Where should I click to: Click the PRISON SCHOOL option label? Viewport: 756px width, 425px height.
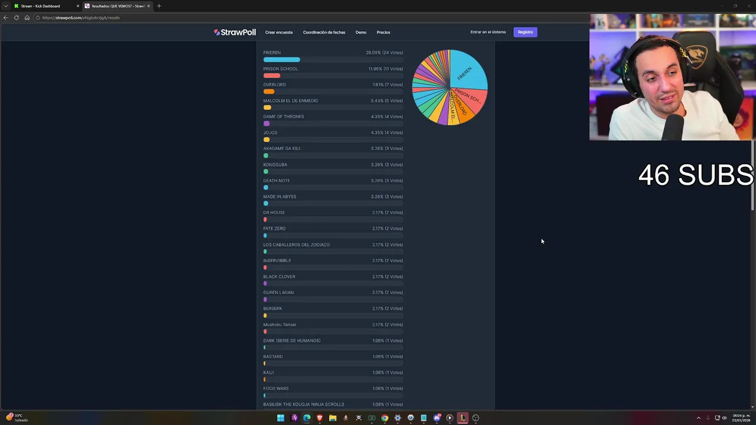[x=281, y=68]
